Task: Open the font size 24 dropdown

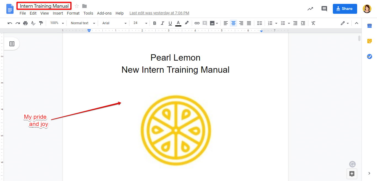Action: pyautogui.click(x=140, y=23)
